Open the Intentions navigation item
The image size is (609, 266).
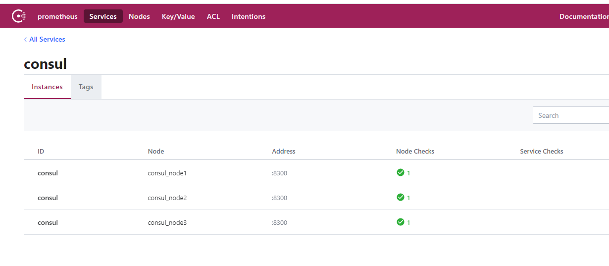tap(249, 16)
